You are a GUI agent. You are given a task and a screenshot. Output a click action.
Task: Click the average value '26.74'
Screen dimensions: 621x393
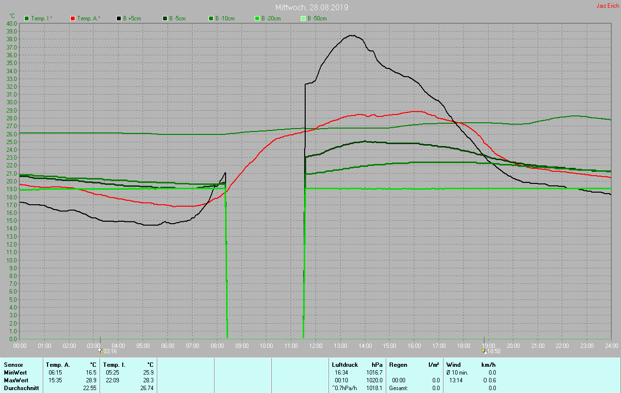[x=147, y=388]
